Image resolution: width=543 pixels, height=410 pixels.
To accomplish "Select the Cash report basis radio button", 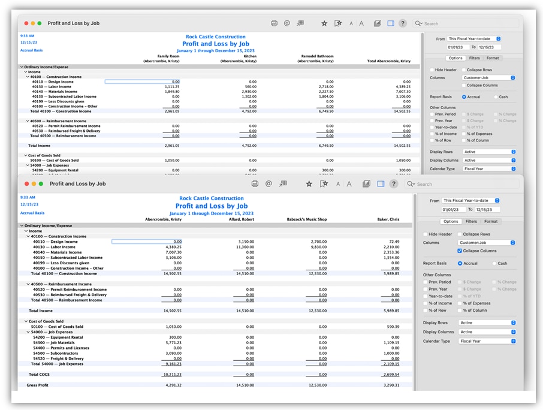I will [x=494, y=263].
